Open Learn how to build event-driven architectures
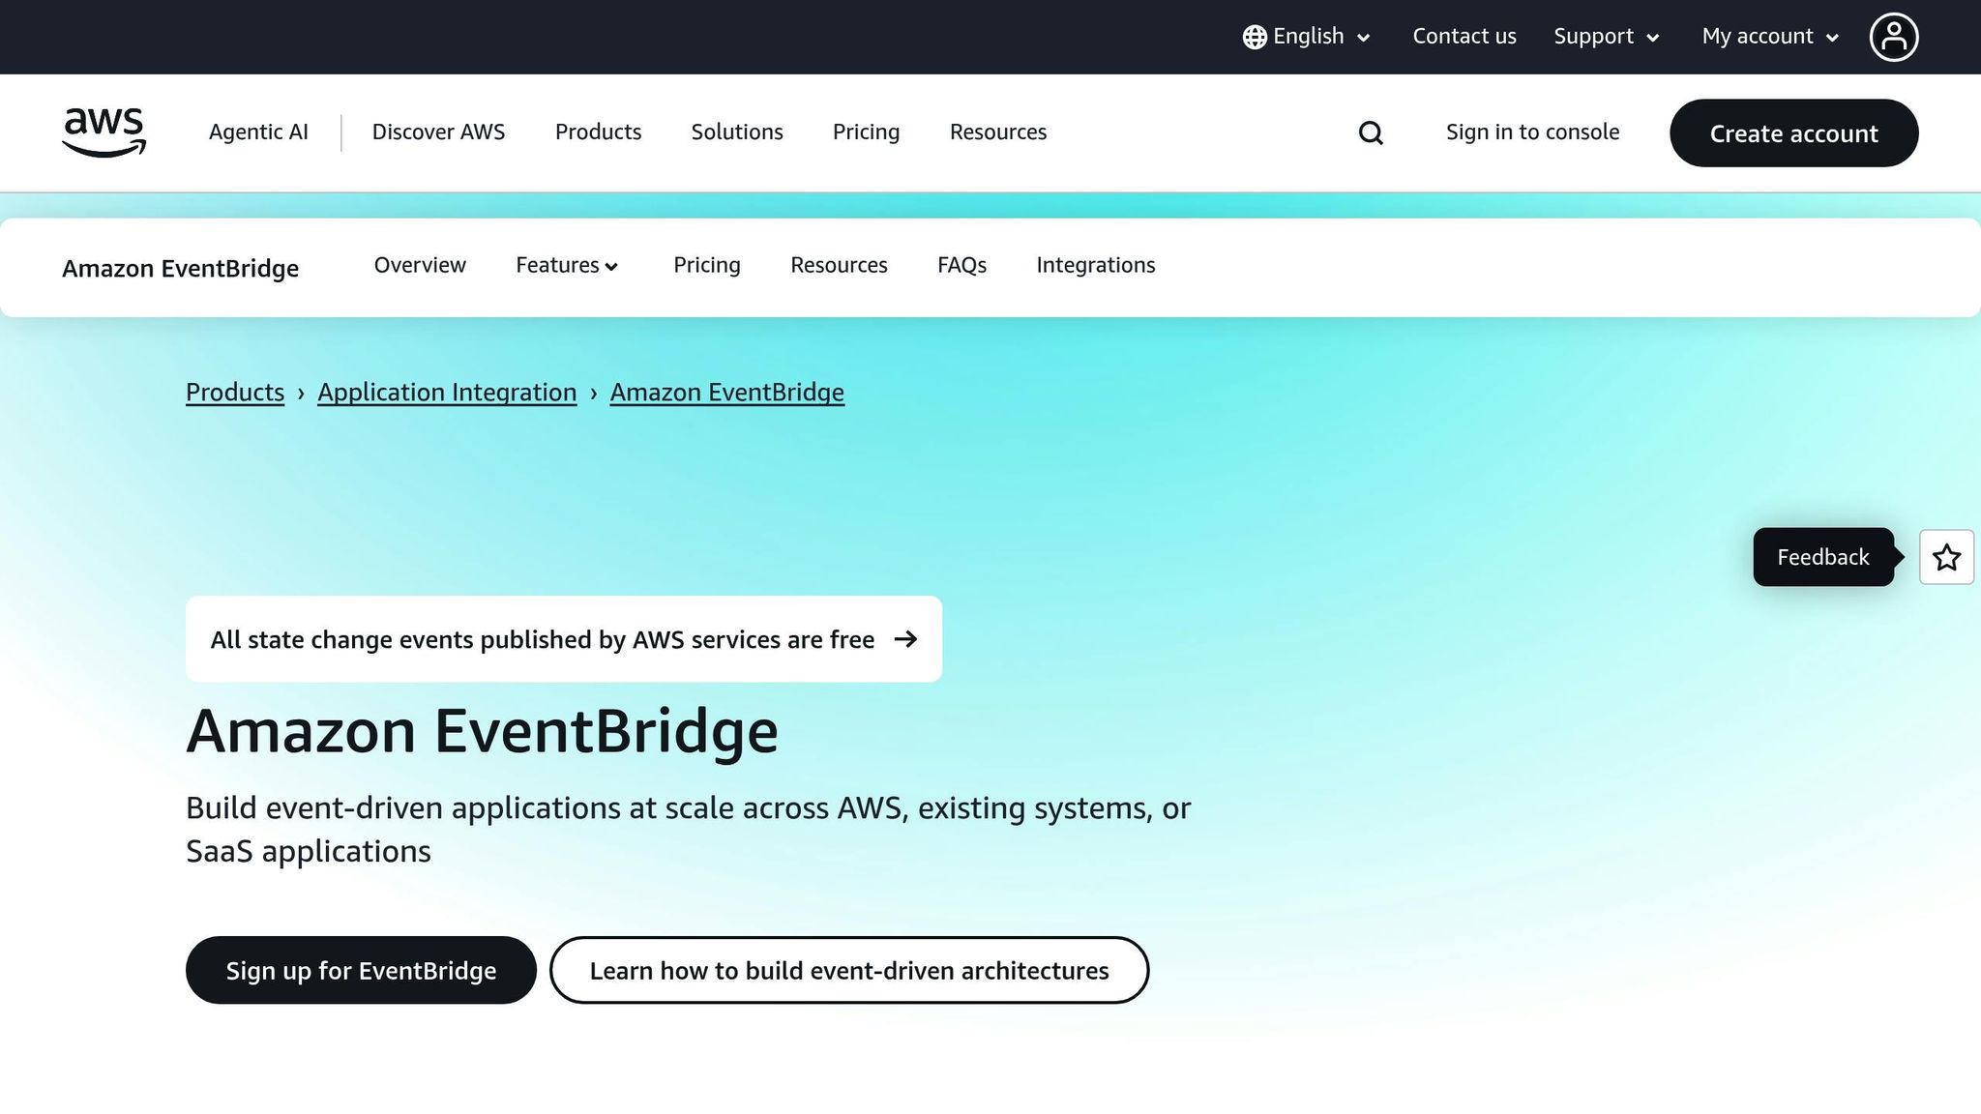 point(848,970)
